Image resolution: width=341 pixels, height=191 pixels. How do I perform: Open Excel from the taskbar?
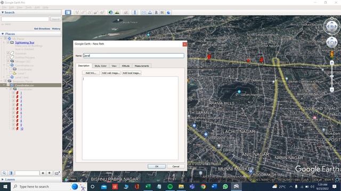pyautogui.click(x=148, y=186)
